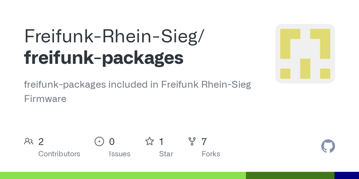Open the Freifunk-Rhein-Sieg owner name

coord(114,36)
